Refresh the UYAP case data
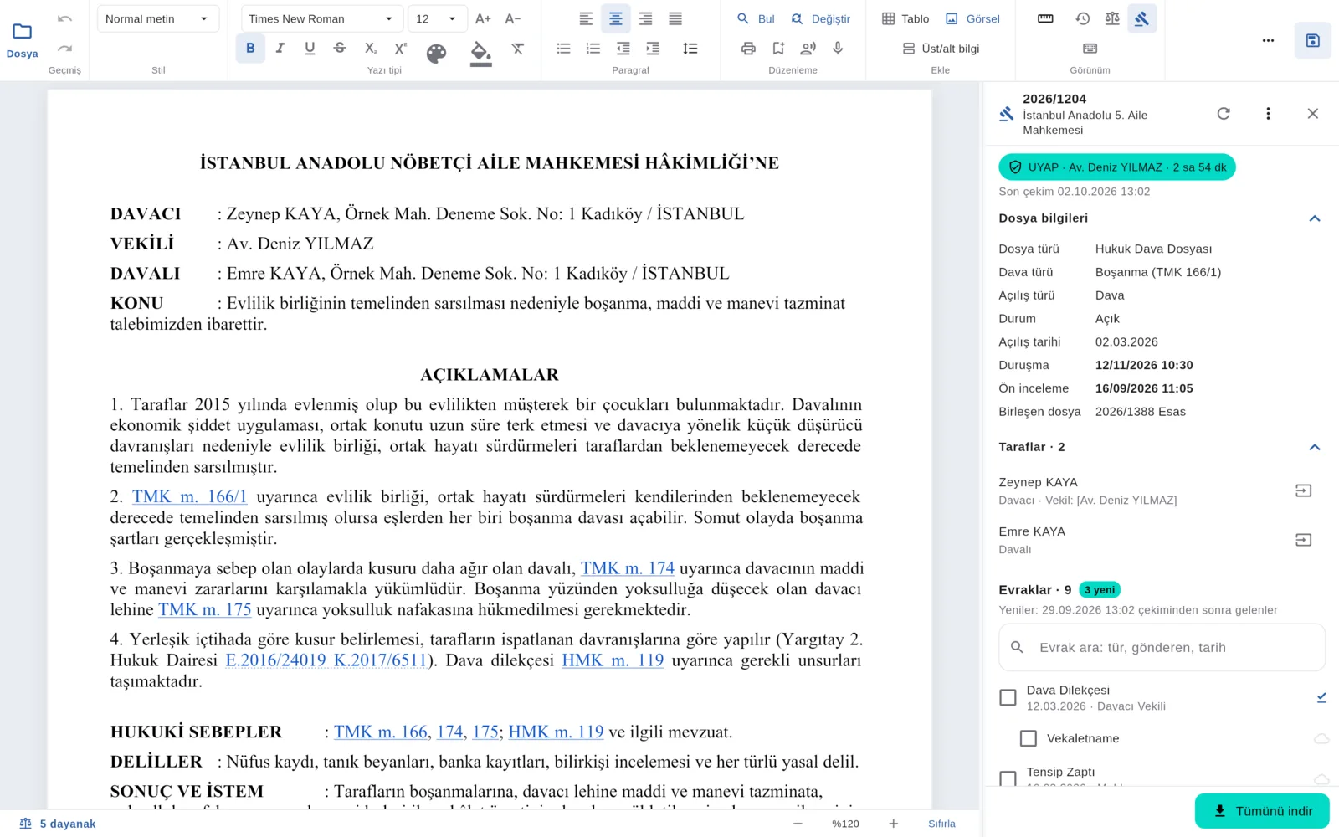 point(1224,113)
